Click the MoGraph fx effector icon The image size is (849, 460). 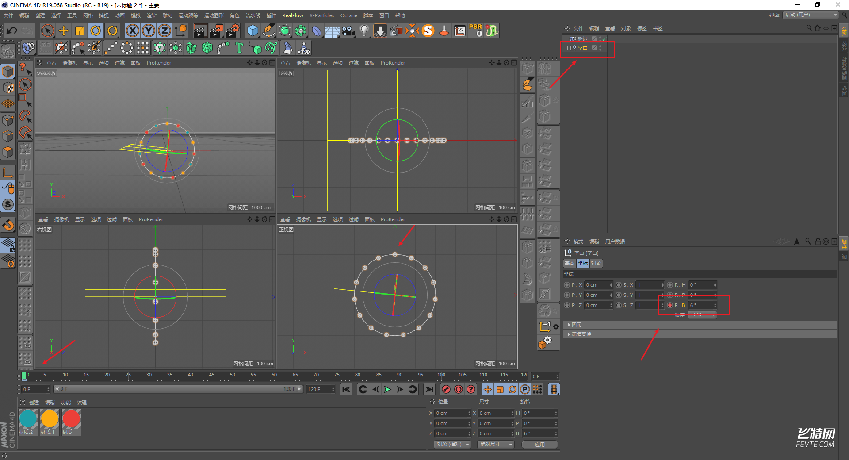tap(304, 48)
